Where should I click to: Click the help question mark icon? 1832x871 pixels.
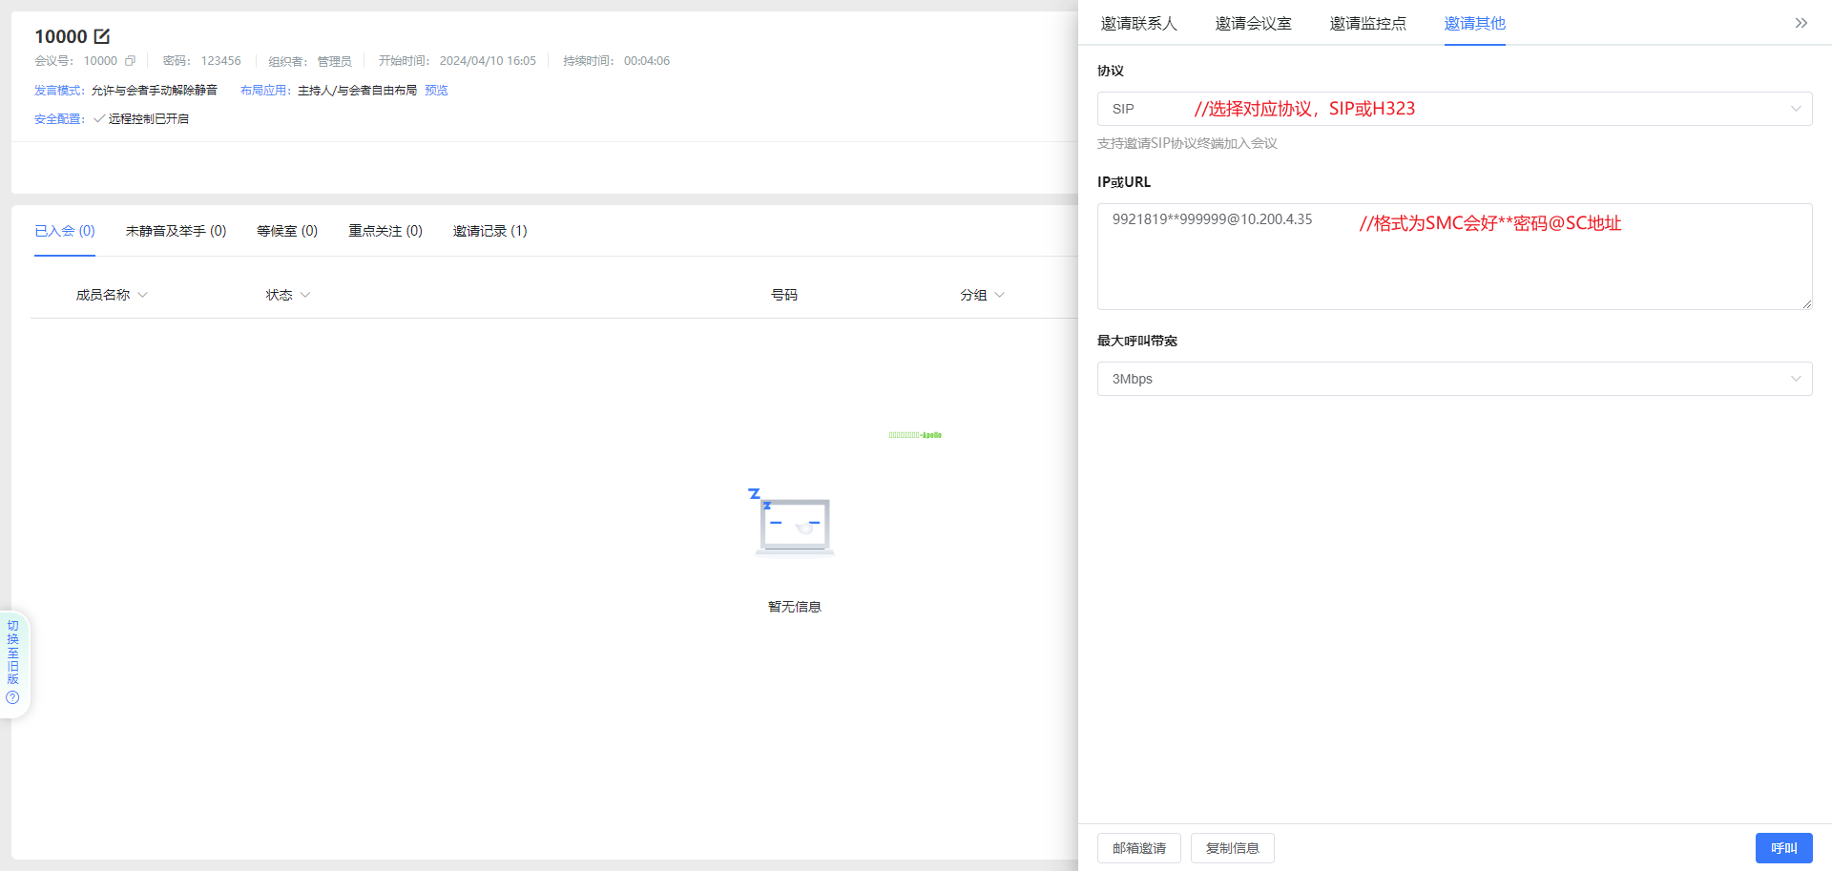(x=12, y=697)
